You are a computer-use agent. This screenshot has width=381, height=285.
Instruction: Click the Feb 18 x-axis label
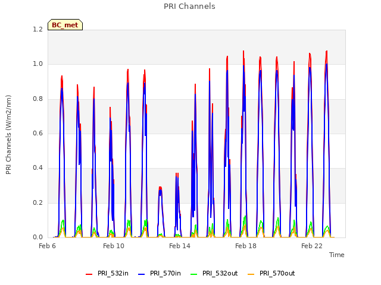(x=246, y=246)
